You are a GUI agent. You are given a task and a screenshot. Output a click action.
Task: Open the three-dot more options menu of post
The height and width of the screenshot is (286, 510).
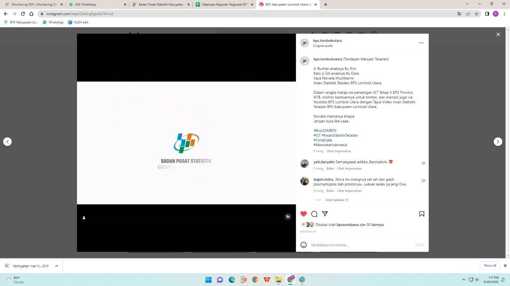click(421, 43)
